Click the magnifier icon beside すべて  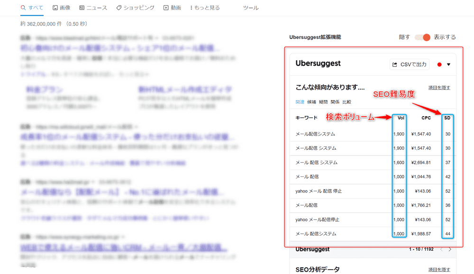pos(23,8)
